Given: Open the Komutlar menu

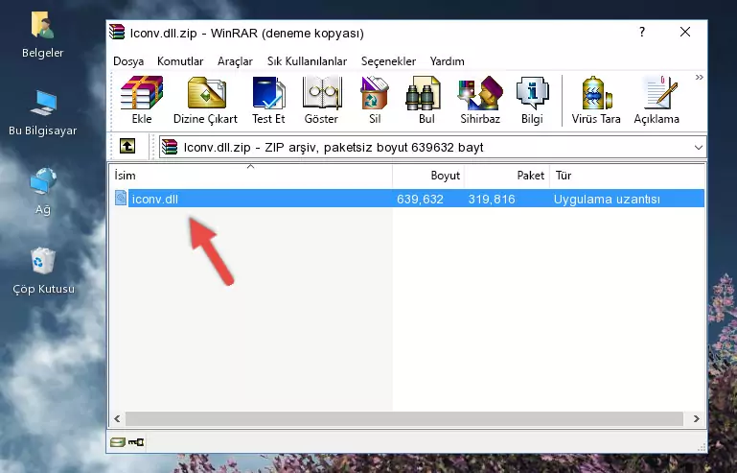Looking at the screenshot, I should click(180, 61).
